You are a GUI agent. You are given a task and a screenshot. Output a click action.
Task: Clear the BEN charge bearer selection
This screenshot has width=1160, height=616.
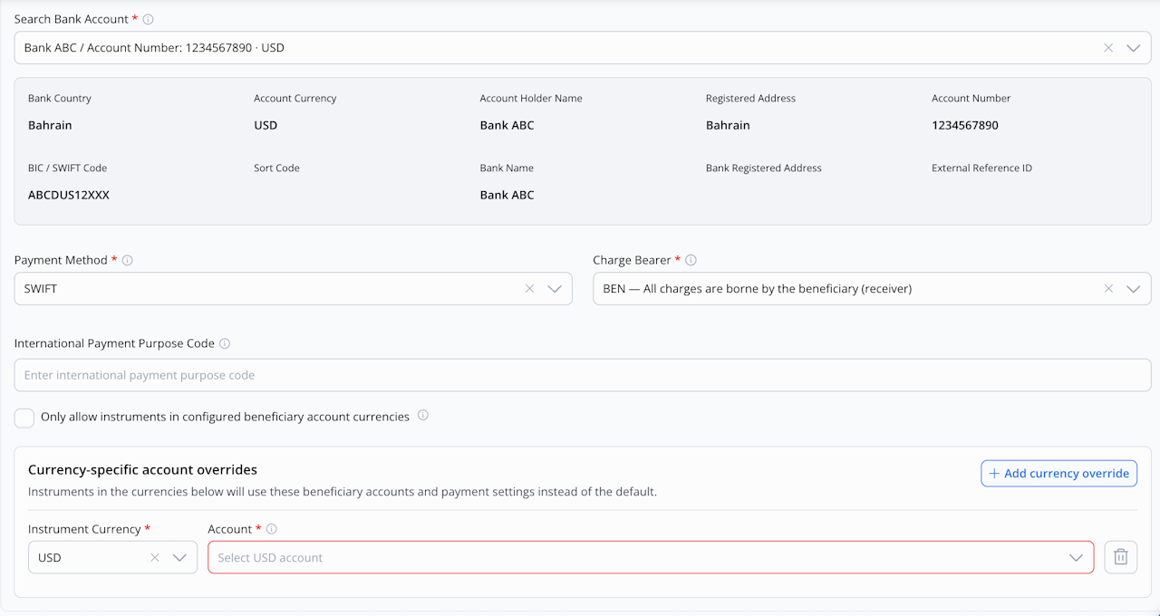(x=1108, y=289)
